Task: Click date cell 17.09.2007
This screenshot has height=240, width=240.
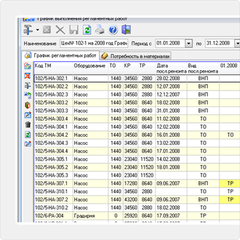Action: tap(171, 216)
